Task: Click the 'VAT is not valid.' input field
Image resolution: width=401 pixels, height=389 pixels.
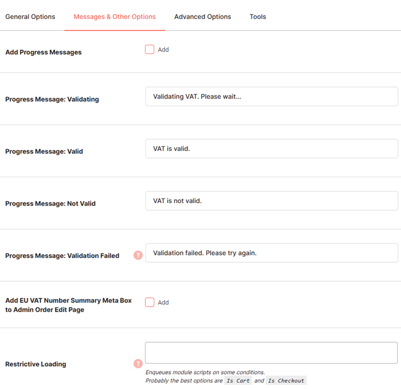Action: click(271, 201)
